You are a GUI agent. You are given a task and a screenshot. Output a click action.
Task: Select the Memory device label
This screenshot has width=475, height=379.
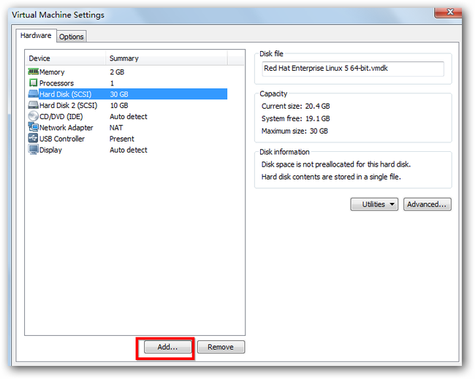[x=52, y=72]
